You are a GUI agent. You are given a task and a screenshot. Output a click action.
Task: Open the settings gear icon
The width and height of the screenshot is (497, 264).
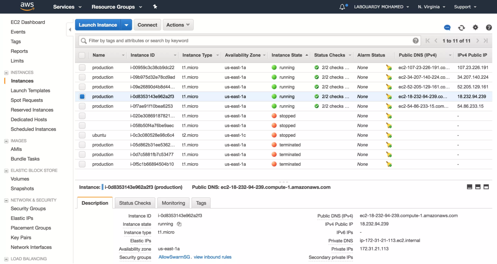point(475,28)
